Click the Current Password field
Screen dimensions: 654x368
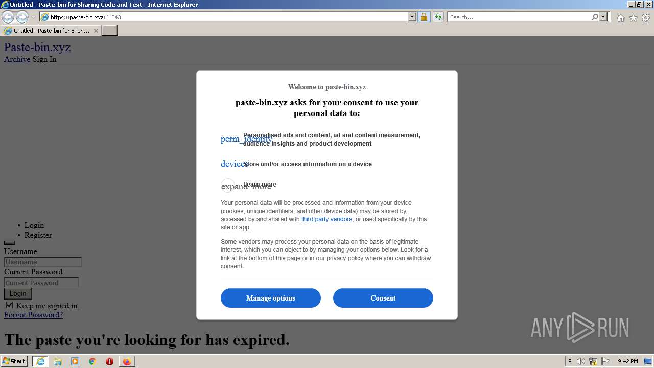41,283
